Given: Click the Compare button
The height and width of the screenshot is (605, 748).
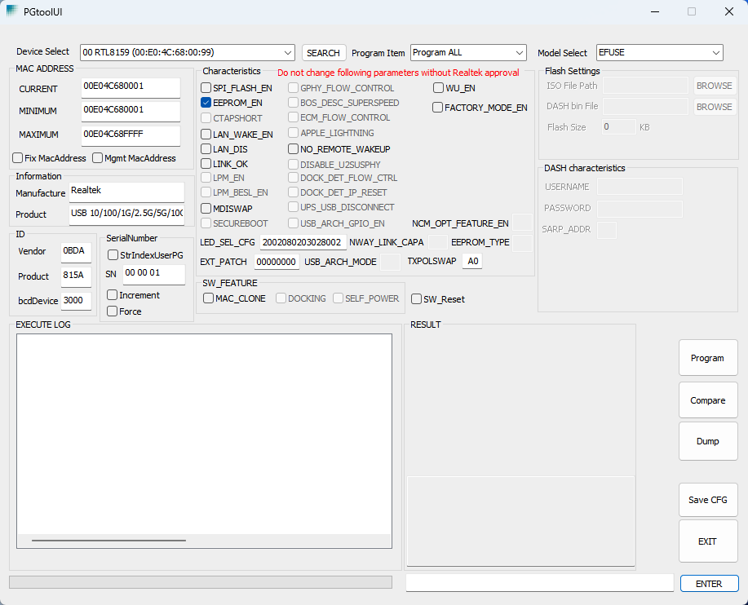Looking at the screenshot, I should [x=707, y=400].
